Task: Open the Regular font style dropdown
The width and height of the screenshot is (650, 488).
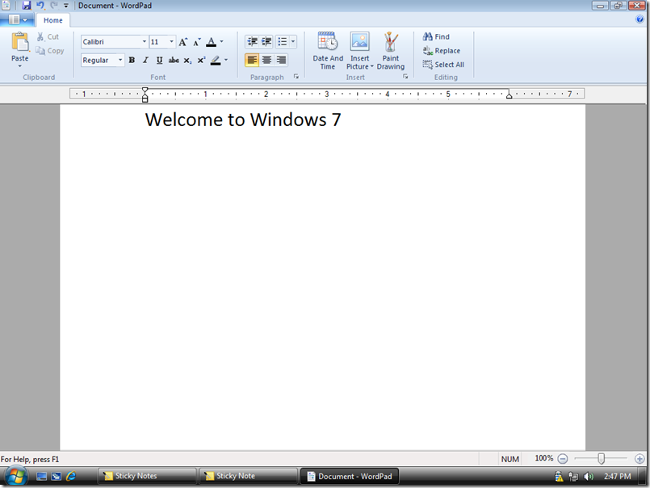Action: pos(120,60)
